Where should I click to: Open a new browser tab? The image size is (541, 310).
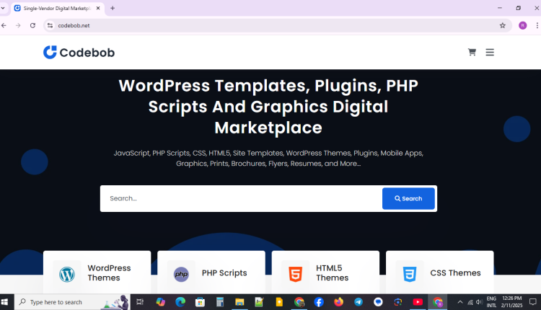click(x=113, y=8)
